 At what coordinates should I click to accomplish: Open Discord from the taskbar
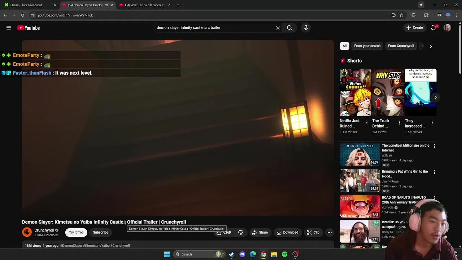[x=242, y=254]
